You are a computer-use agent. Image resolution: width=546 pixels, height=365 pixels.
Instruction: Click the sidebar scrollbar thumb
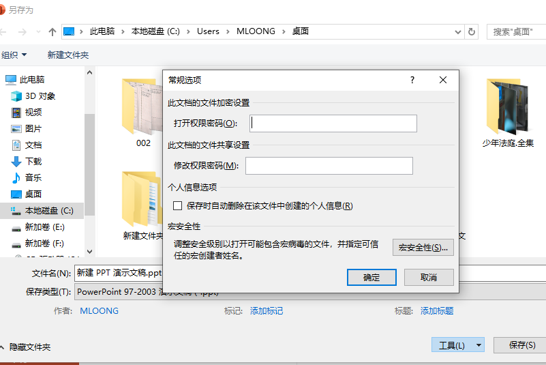click(89, 164)
